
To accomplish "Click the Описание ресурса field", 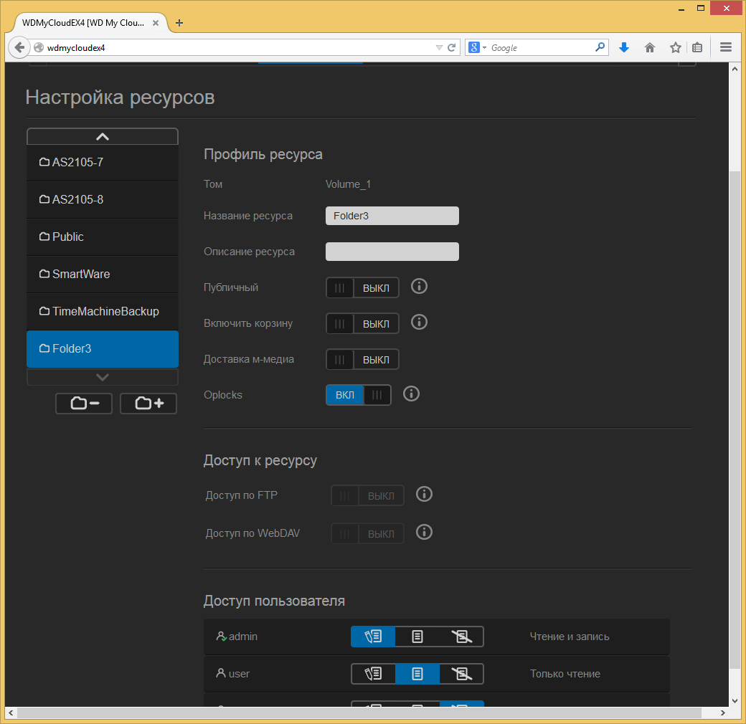I will pyautogui.click(x=392, y=252).
